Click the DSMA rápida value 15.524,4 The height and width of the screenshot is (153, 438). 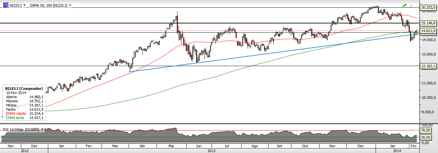tap(36, 114)
